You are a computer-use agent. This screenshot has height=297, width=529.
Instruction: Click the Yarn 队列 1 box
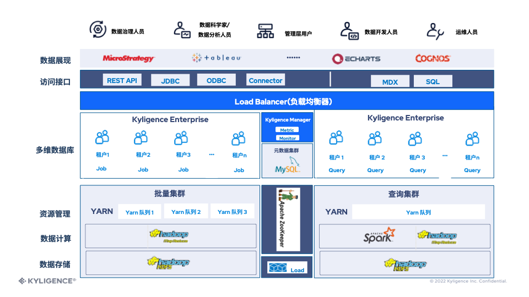pyautogui.click(x=139, y=212)
